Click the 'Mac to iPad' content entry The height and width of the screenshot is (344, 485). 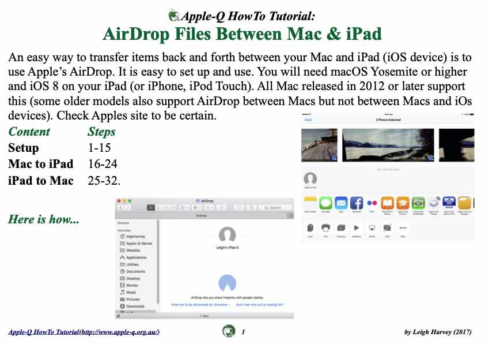click(x=41, y=164)
